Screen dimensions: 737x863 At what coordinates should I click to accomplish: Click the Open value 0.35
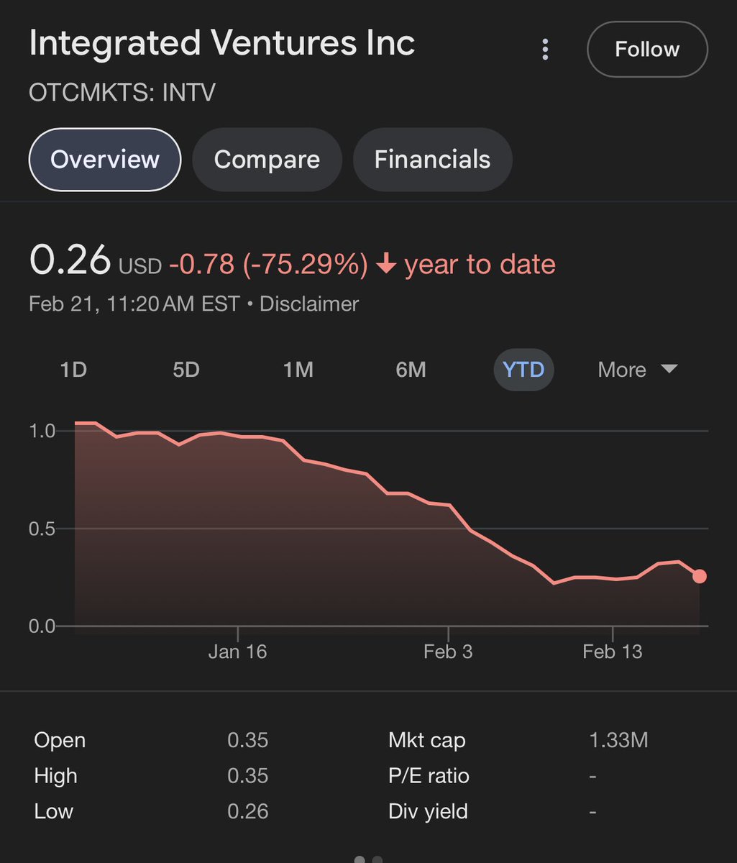point(247,740)
